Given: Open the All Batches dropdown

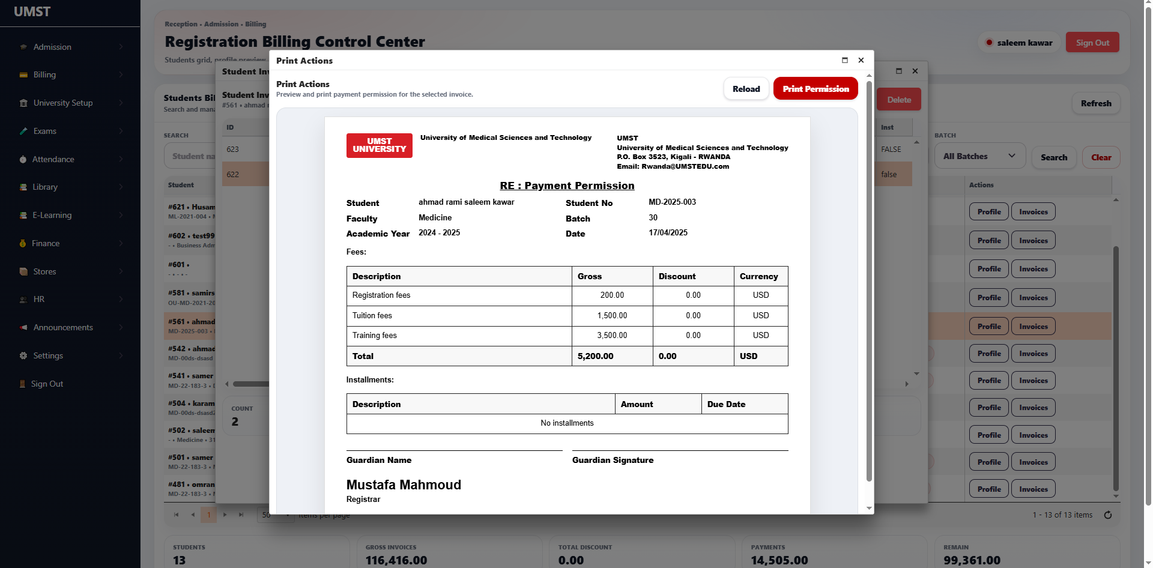Looking at the screenshot, I should tap(979, 156).
